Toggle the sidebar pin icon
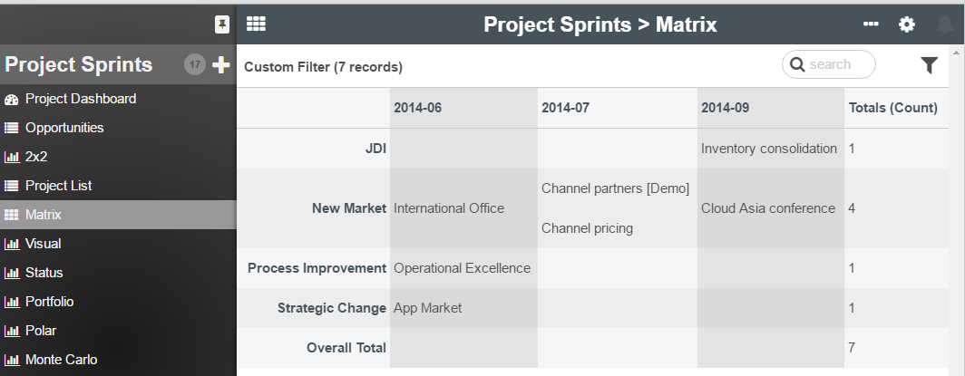The height and width of the screenshot is (376, 965). pyautogui.click(x=221, y=25)
